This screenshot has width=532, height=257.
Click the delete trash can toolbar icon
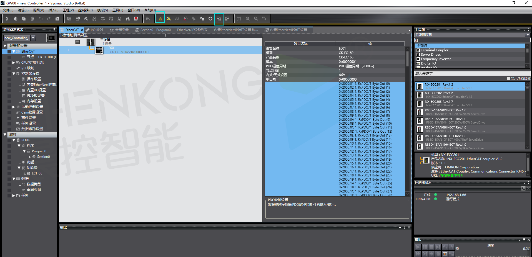point(32,19)
